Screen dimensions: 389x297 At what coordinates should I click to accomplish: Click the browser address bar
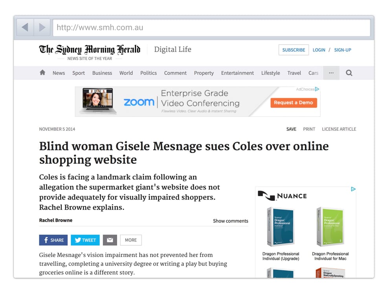click(x=211, y=27)
